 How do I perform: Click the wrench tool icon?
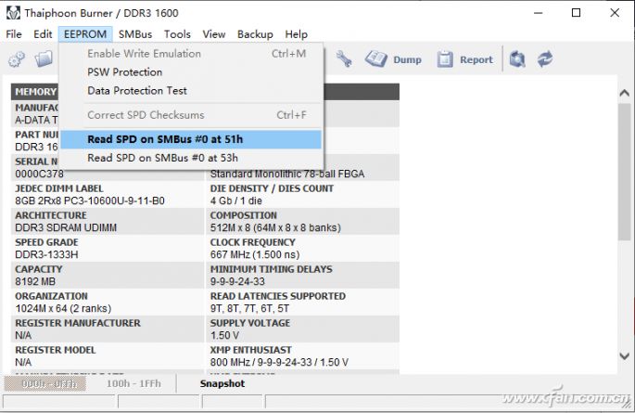coord(344,59)
